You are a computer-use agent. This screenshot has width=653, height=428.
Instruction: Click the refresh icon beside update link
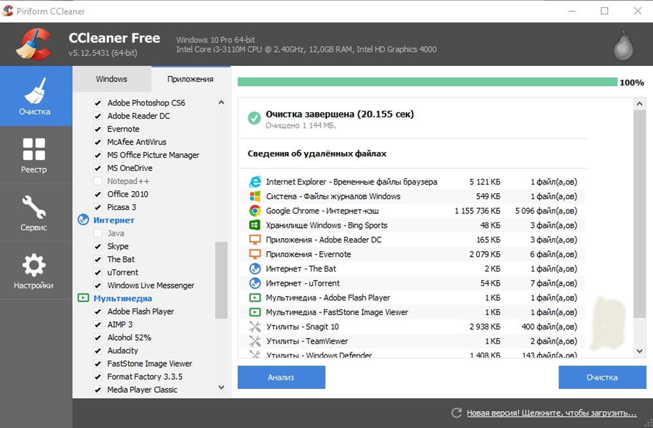point(457,413)
